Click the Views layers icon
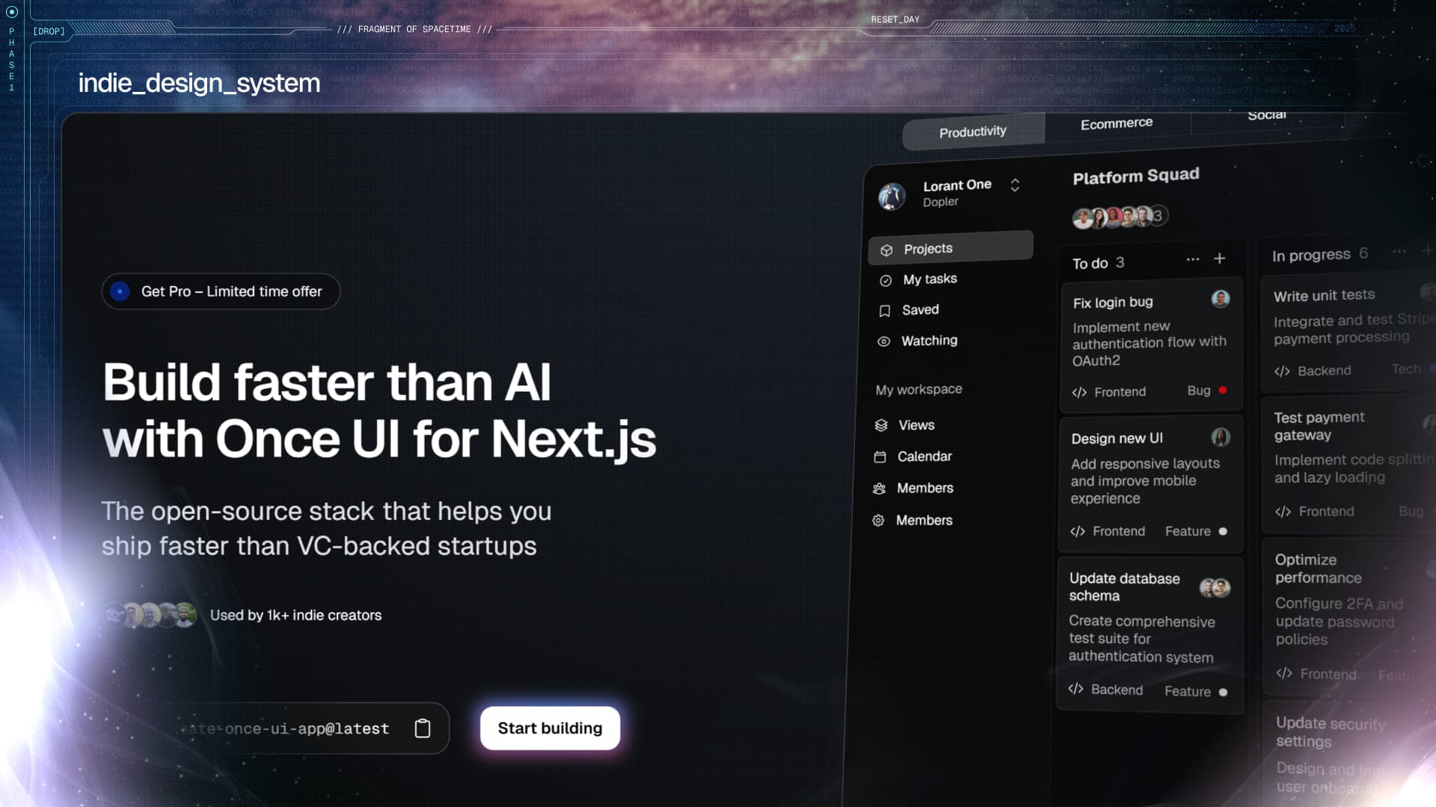The height and width of the screenshot is (807, 1436). [881, 425]
